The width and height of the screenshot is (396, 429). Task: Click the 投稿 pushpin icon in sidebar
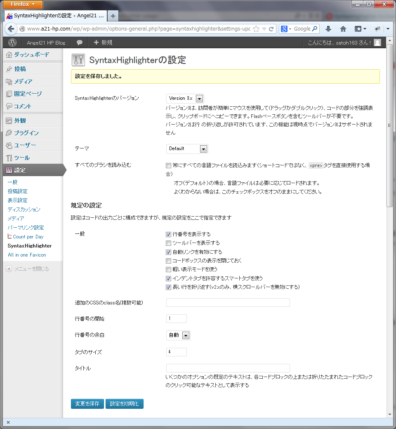click(x=9, y=69)
